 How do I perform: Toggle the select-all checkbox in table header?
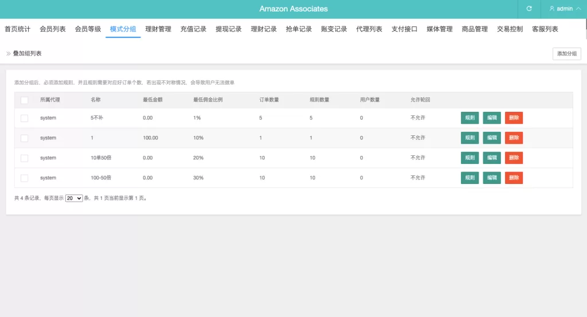25,100
